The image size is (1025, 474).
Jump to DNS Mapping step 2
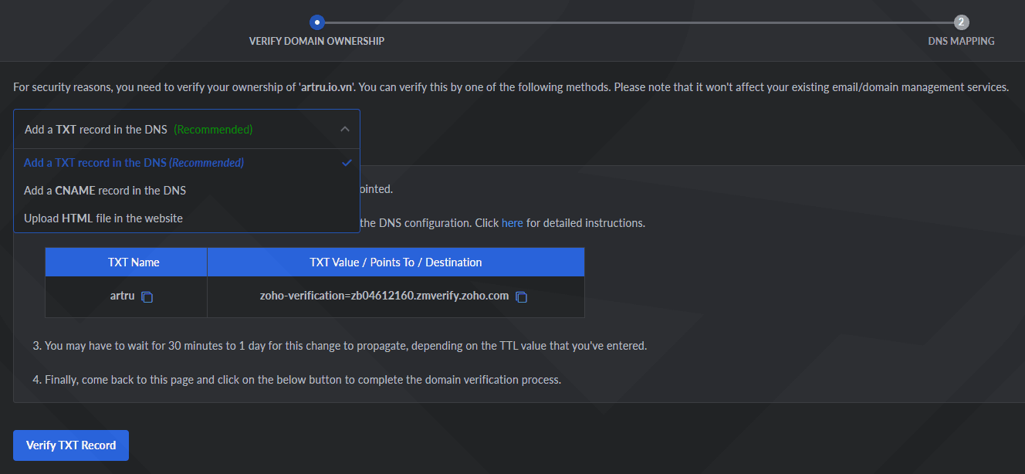(x=961, y=22)
